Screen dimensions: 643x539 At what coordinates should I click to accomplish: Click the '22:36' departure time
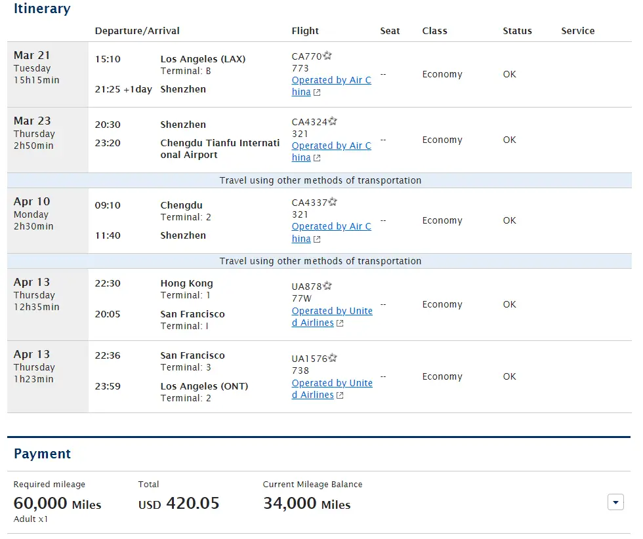point(108,355)
